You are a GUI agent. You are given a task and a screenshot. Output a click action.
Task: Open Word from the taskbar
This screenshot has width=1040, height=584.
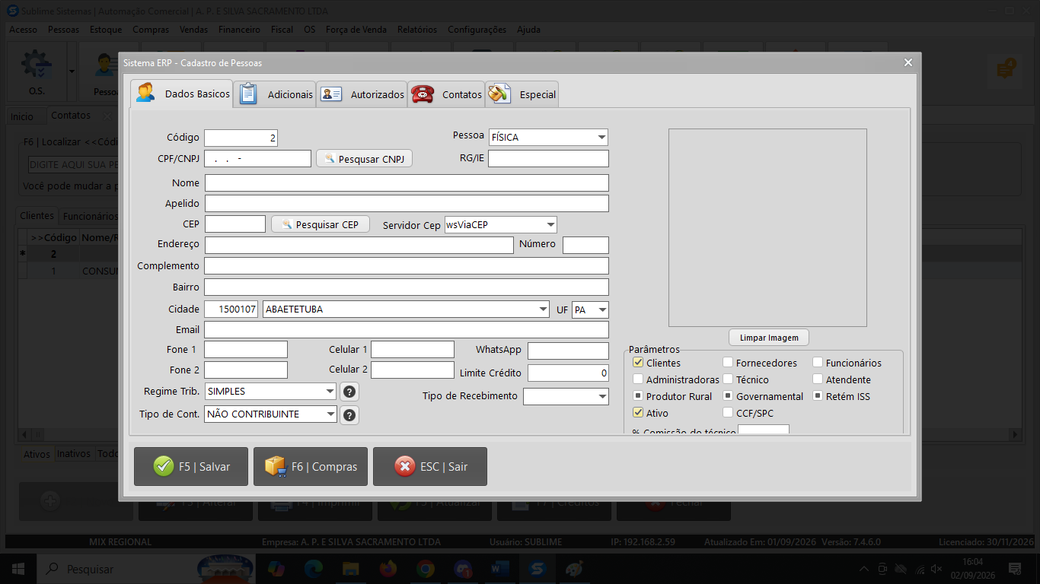pos(500,569)
